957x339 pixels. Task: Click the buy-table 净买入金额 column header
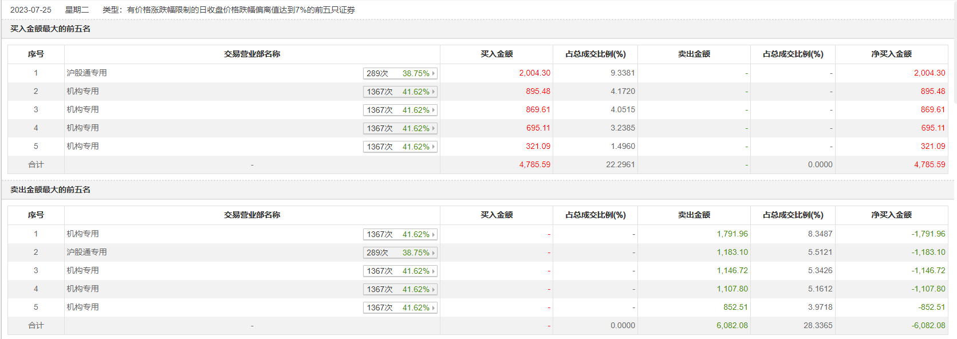pos(891,54)
